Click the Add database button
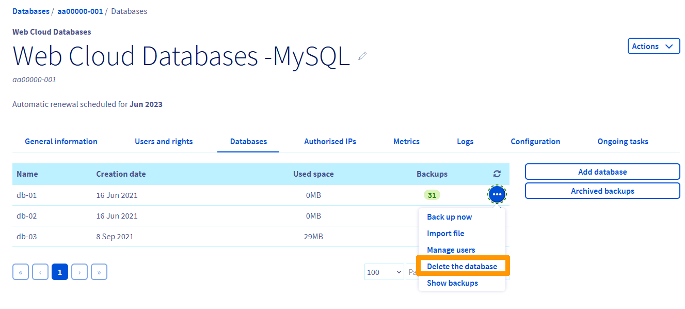 pos(602,172)
